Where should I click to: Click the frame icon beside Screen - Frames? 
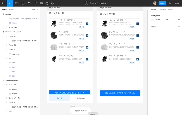[x=3, y=80]
